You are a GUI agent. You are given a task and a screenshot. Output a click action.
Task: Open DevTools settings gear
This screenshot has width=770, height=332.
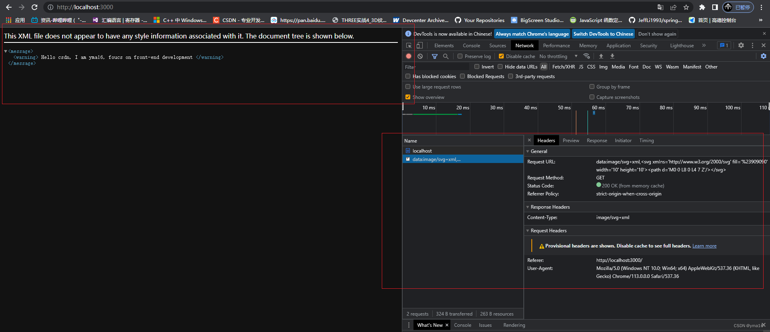[x=741, y=45]
